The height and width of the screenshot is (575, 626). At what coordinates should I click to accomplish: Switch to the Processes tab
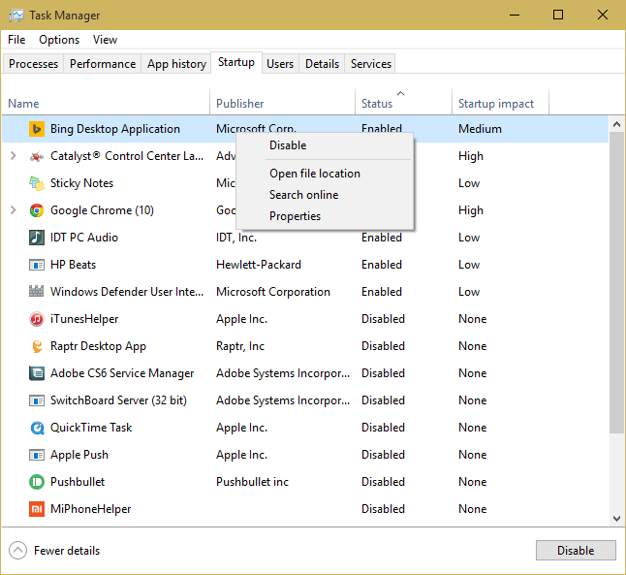click(x=33, y=64)
